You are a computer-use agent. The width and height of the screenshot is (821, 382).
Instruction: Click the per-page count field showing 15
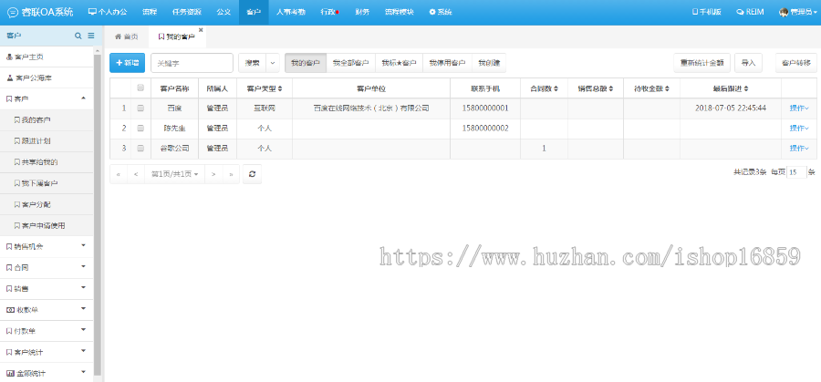point(796,172)
